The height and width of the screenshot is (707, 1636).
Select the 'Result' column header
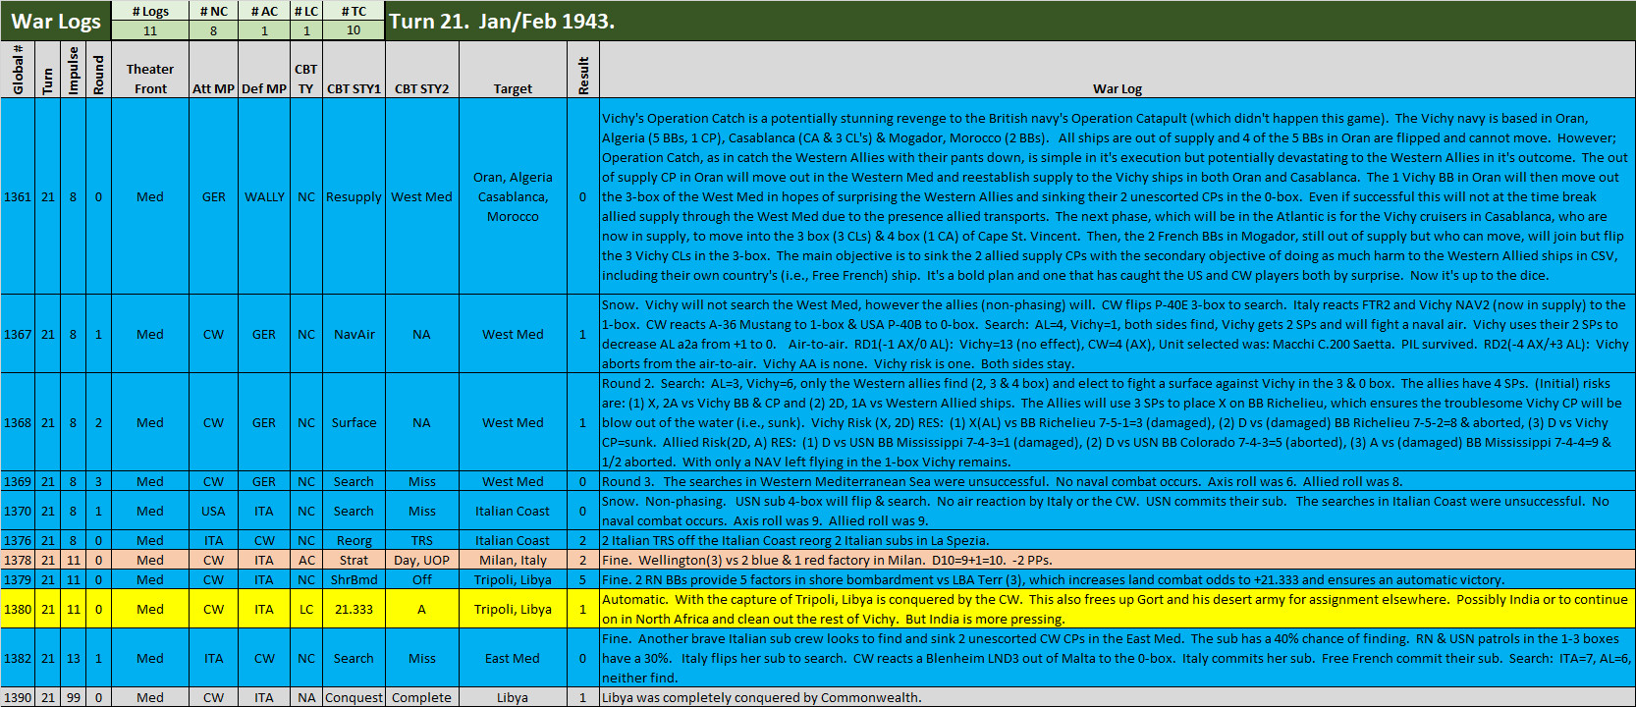[x=583, y=69]
